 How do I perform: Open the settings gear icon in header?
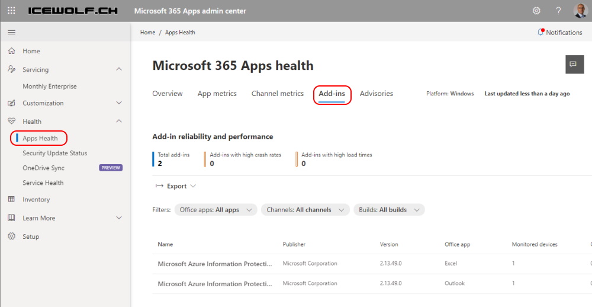click(536, 11)
